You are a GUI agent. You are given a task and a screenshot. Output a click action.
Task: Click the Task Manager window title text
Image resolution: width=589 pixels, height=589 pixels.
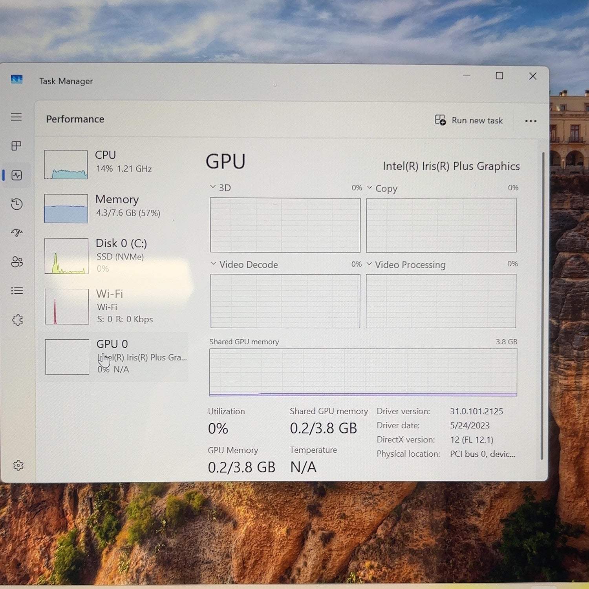(66, 81)
